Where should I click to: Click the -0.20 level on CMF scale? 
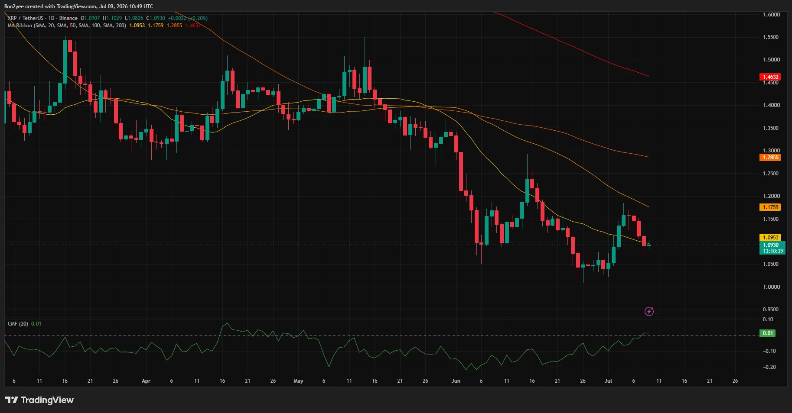tap(769, 367)
